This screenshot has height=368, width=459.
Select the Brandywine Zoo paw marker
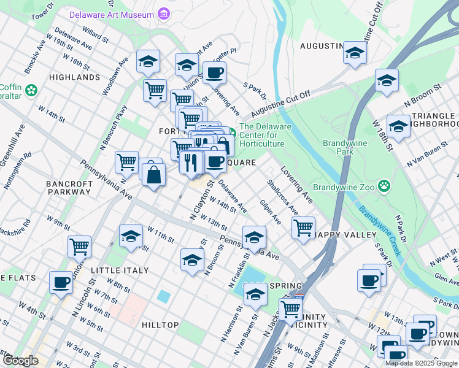coord(384,185)
